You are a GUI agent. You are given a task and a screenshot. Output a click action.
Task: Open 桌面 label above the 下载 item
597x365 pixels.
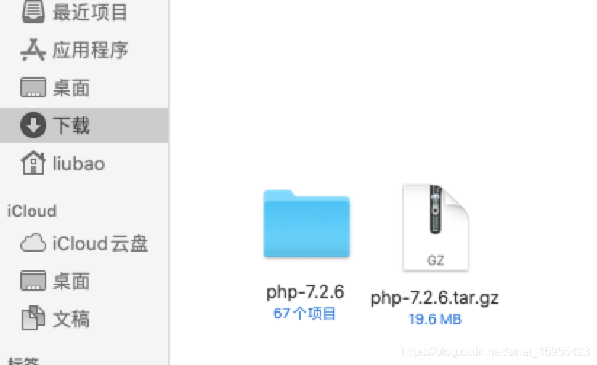coord(71,88)
